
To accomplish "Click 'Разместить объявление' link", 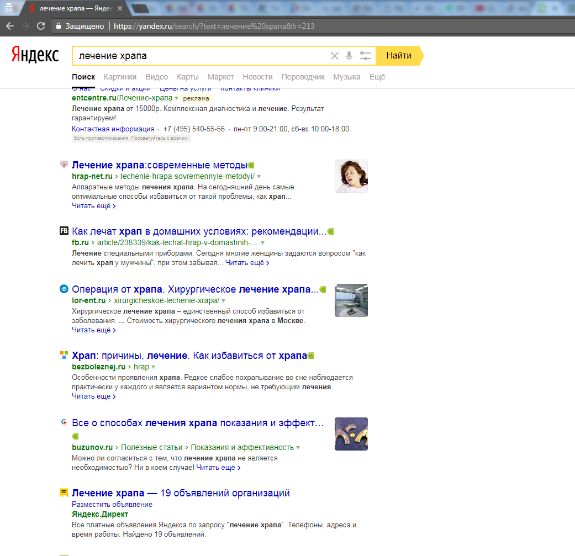I will point(112,505).
